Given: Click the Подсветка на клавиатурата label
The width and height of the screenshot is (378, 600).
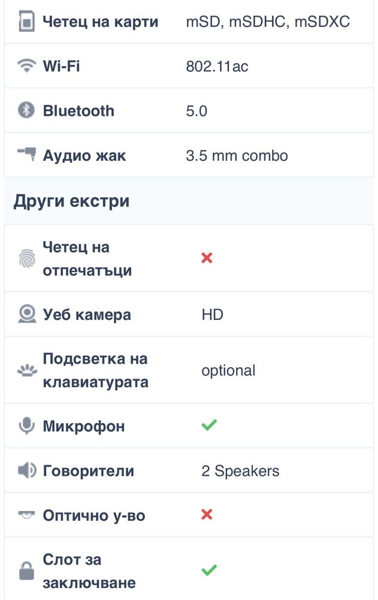Looking at the screenshot, I should pyautogui.click(x=96, y=370).
